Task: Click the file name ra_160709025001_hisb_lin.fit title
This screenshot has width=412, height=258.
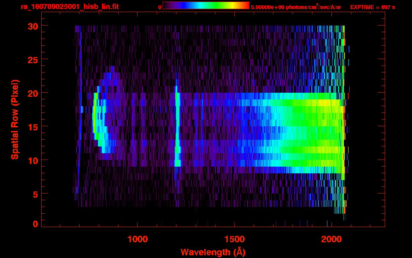Action: click(69, 7)
